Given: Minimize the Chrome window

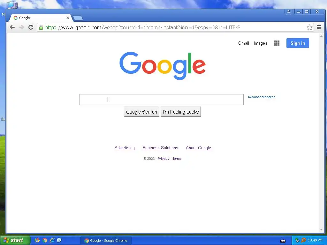Looking at the screenshot, I should 299,12.
